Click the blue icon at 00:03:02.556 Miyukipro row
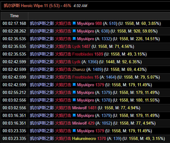The height and width of the screenshot is (143, 170). tap(74, 100)
